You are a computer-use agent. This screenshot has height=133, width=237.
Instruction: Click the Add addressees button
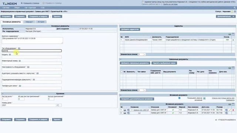[130, 30]
